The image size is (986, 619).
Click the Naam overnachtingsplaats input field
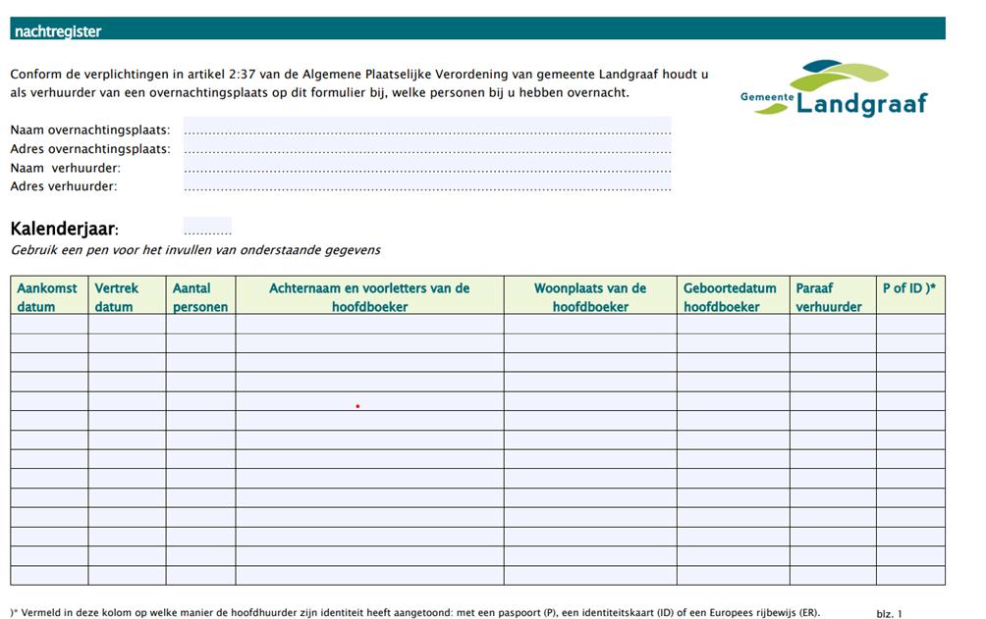point(426,129)
